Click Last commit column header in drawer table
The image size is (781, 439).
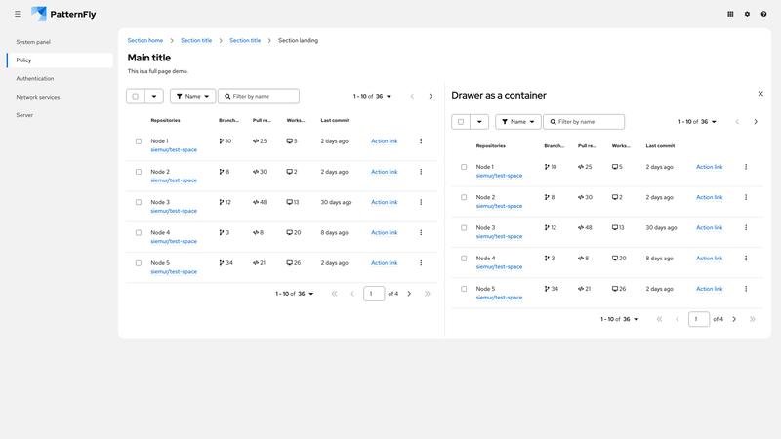tap(660, 145)
